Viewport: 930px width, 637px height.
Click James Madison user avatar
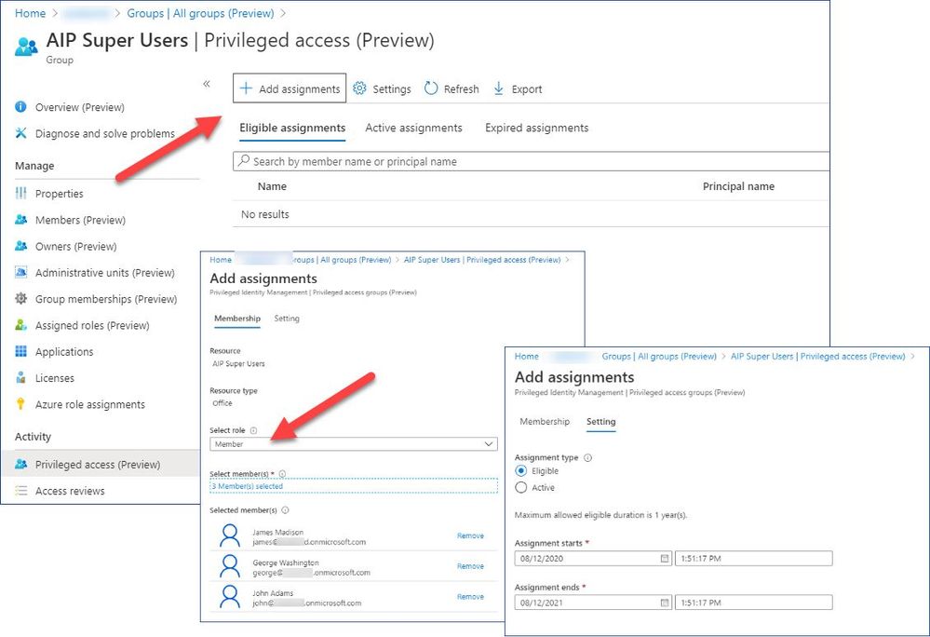(x=230, y=535)
